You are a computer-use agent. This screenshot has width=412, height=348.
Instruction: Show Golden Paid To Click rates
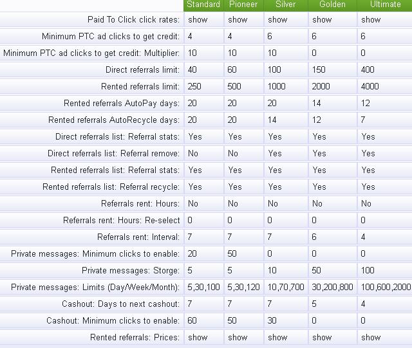point(322,20)
